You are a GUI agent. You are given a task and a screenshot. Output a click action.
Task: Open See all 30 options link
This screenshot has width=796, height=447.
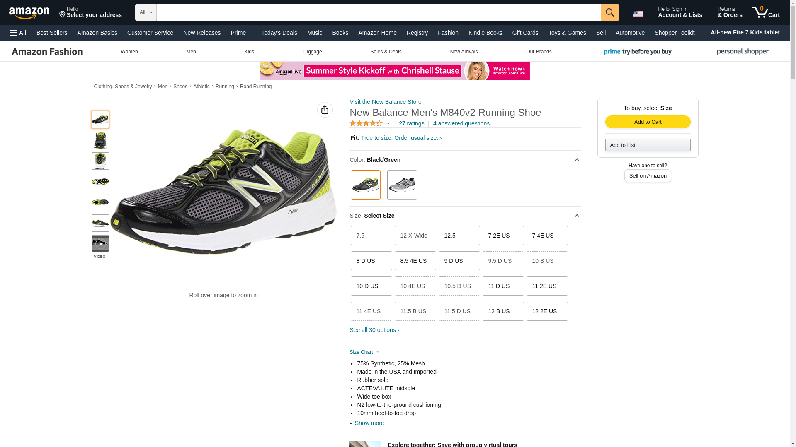click(374, 330)
